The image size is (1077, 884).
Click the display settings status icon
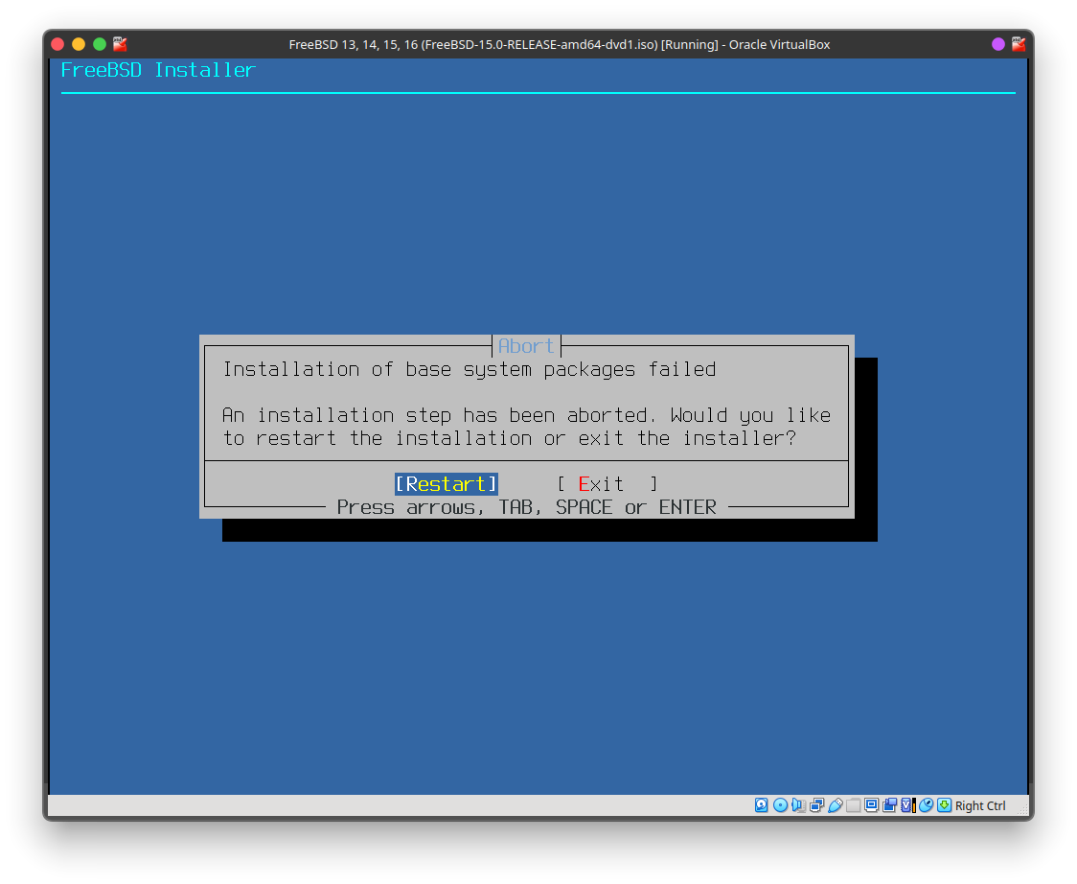pos(871,805)
